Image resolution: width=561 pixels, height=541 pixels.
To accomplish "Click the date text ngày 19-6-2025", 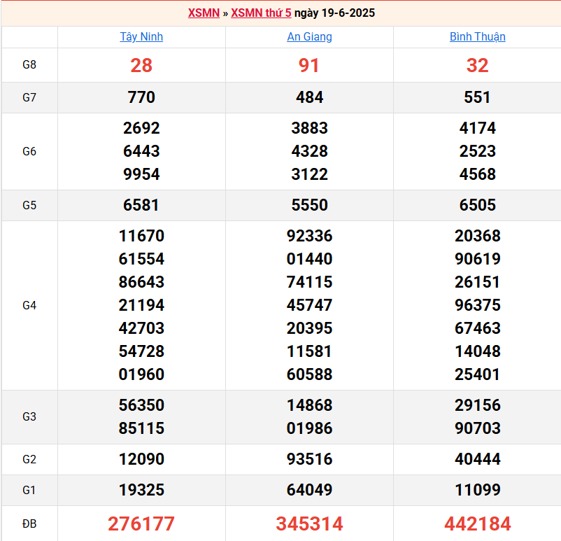I will point(335,13).
